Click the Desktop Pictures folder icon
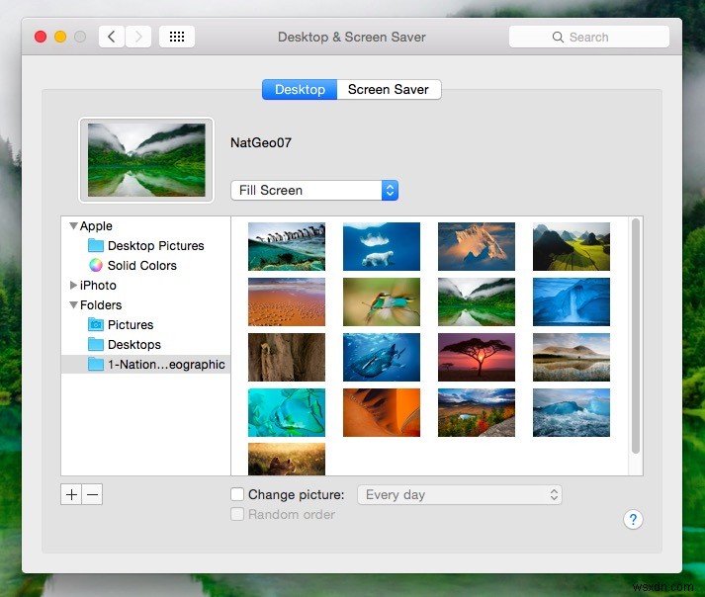This screenshot has height=597, width=705. [x=96, y=245]
